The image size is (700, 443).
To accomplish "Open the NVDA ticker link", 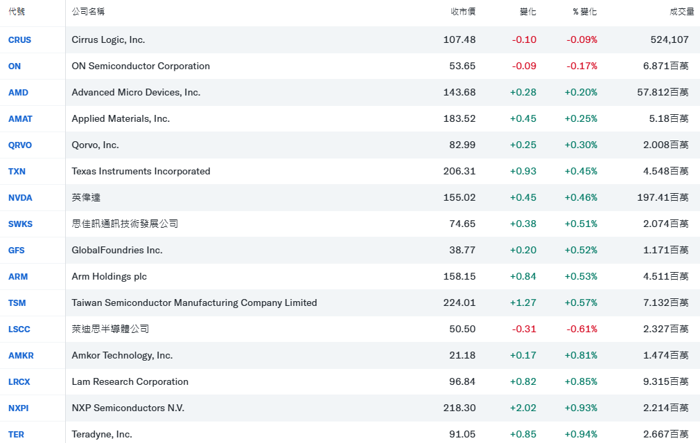I will click(20, 197).
